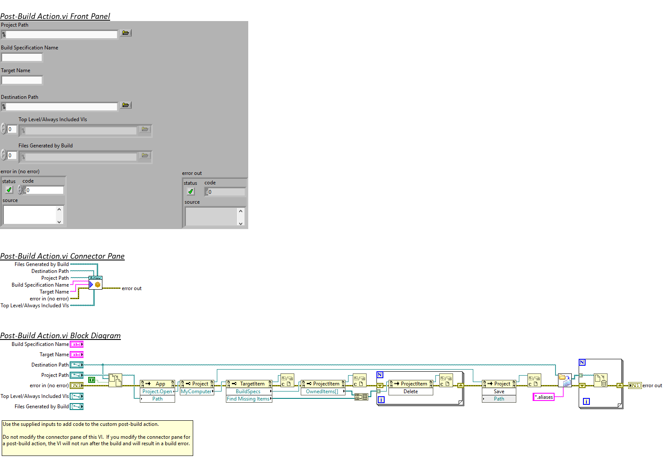This screenshot has height=468, width=663.
Task: Select the error out indicator terminal
Action: click(x=635, y=385)
